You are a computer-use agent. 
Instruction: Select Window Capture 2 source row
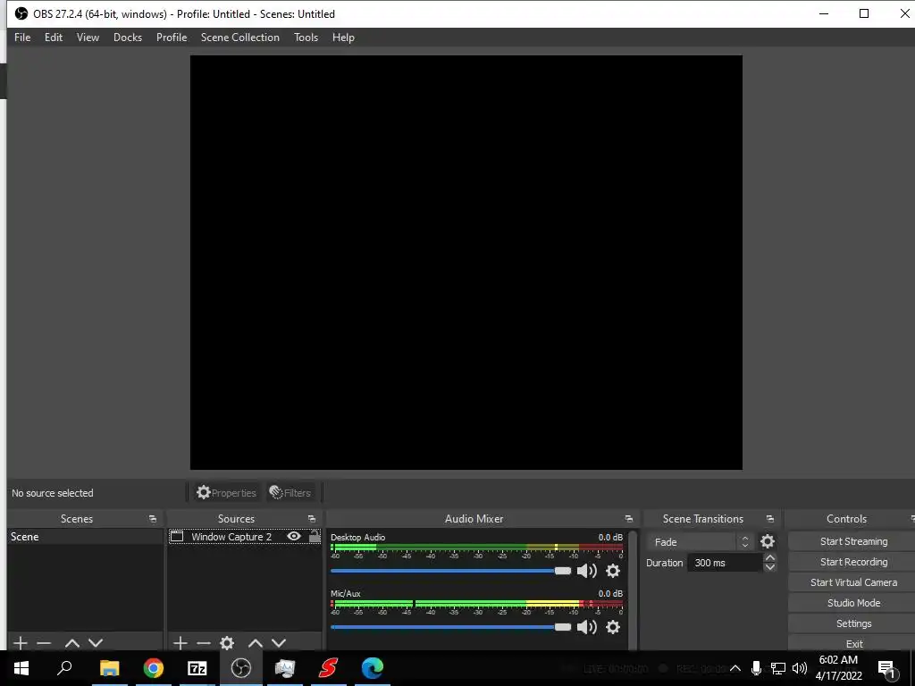[x=245, y=536]
